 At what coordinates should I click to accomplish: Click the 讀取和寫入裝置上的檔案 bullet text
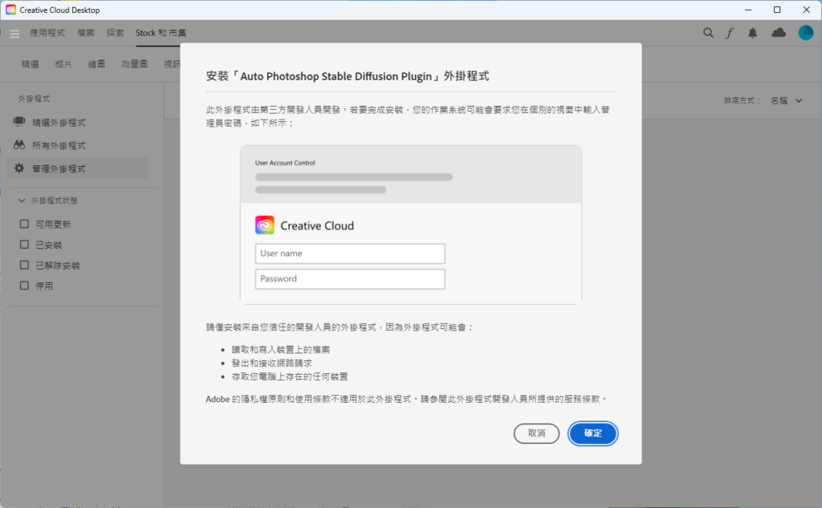[x=281, y=350]
